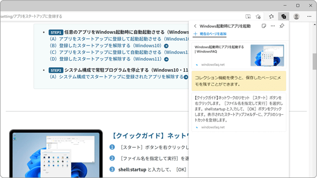This screenshot has width=317, height=178.
Task: Click the page vertical scrollbar thumb
Action: pos(315,61)
